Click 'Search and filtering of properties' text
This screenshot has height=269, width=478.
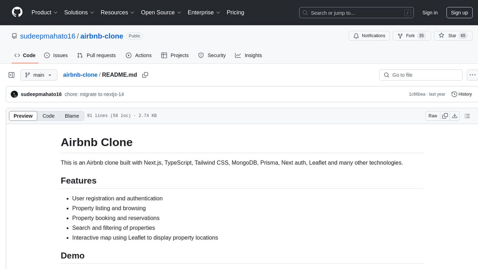tap(114, 228)
